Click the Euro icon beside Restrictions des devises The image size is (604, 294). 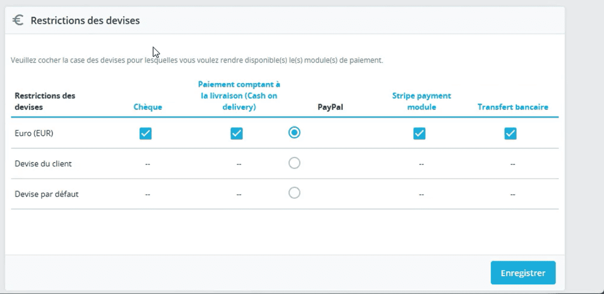18,20
